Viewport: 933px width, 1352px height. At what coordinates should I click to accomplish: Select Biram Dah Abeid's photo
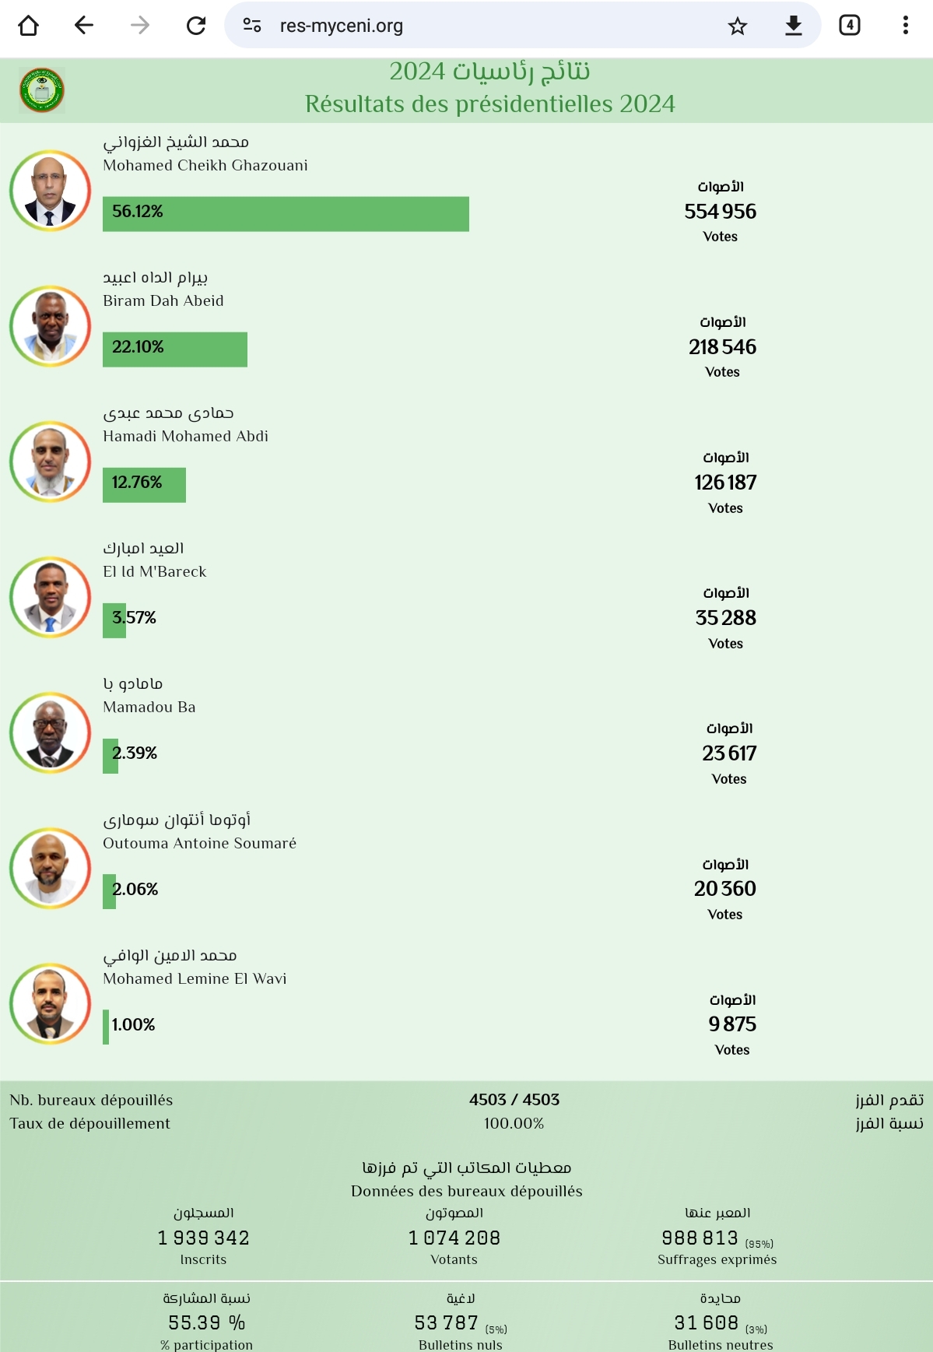51,326
